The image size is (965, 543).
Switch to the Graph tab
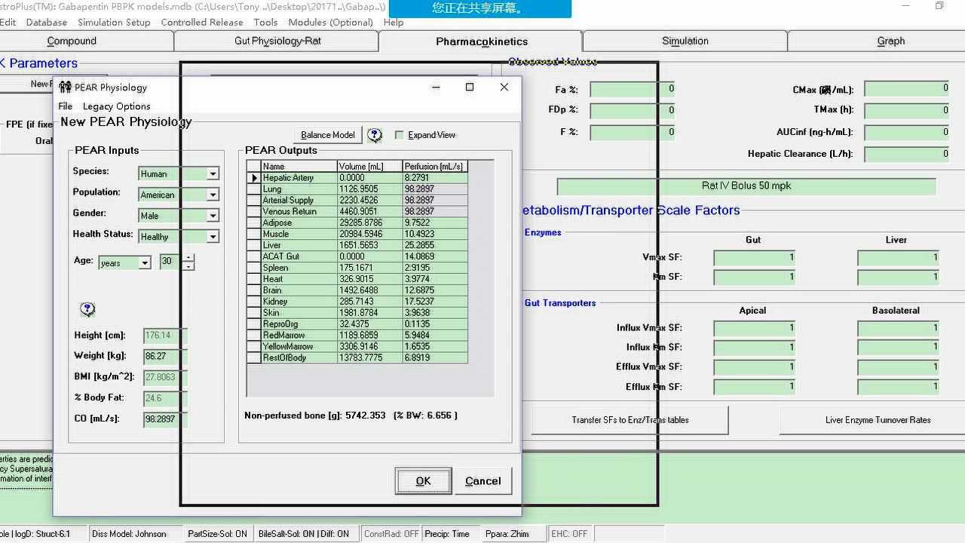coord(890,41)
